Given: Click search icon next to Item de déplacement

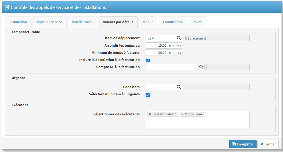Looking at the screenshot, I should (x=179, y=38).
